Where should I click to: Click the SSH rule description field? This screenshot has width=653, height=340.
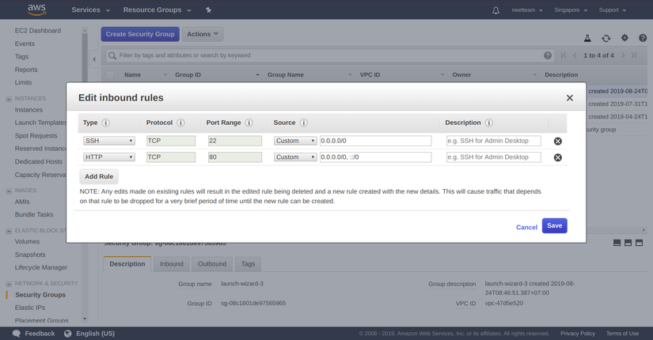tap(493, 141)
